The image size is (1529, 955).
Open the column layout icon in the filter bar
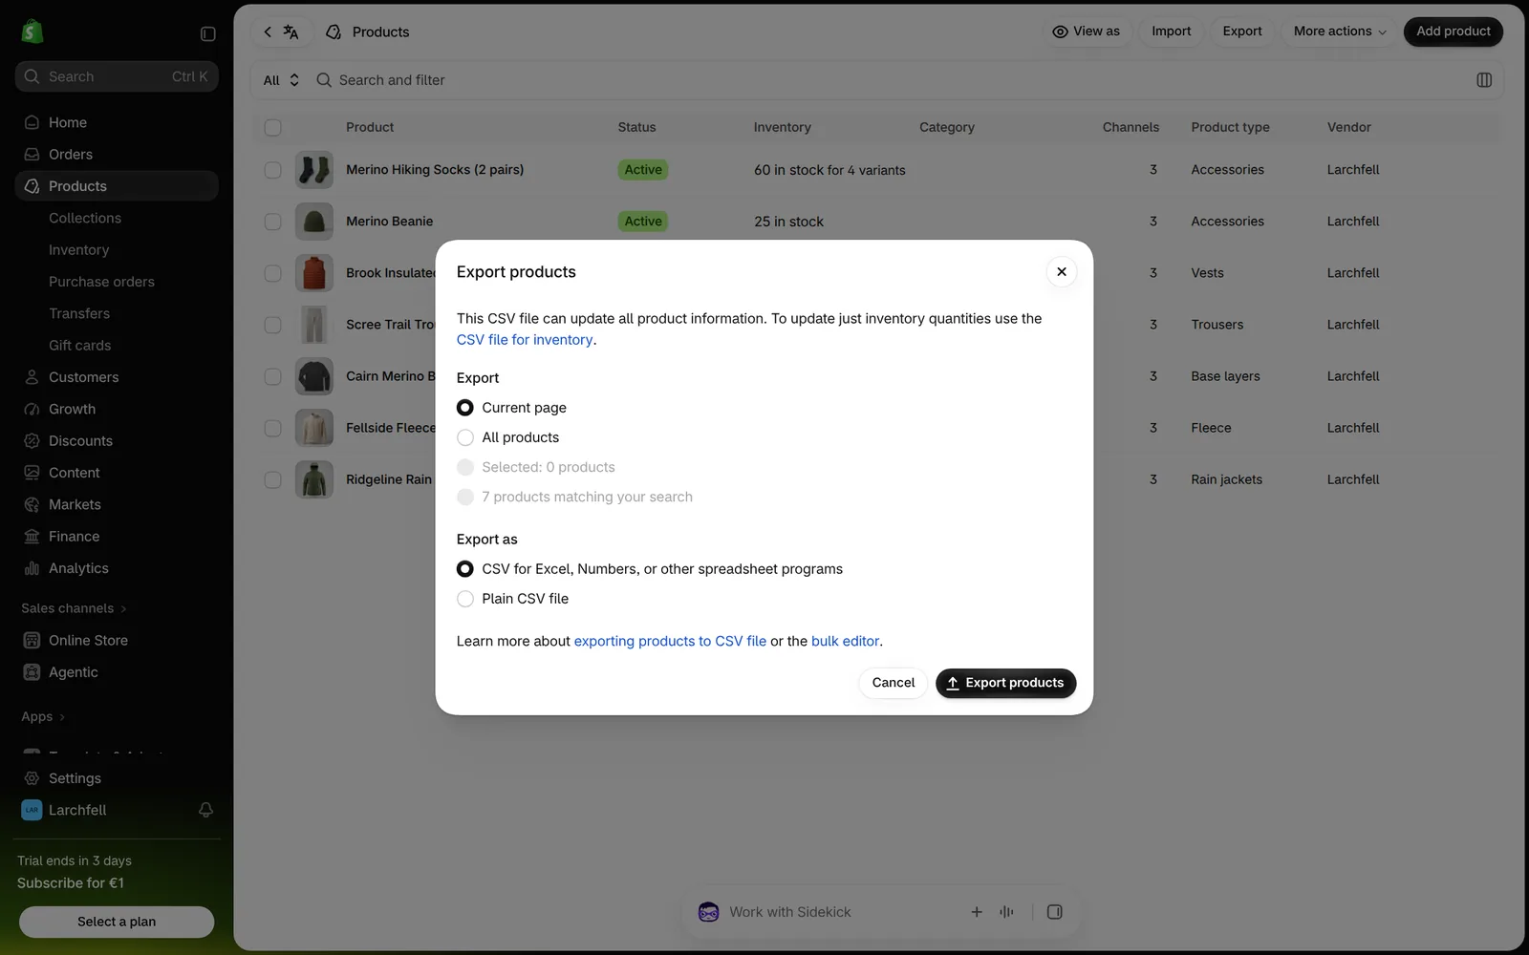pyautogui.click(x=1484, y=80)
